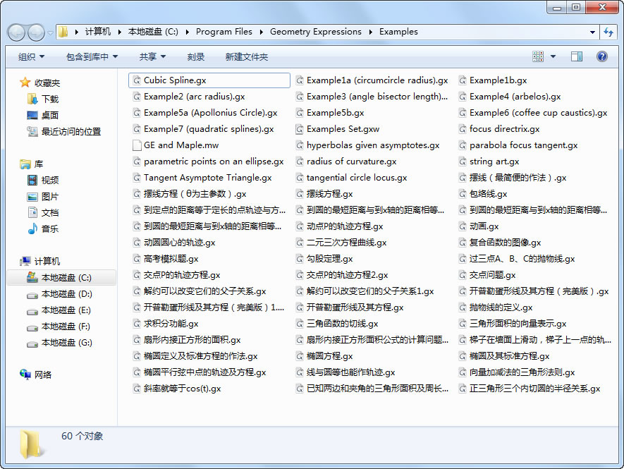Select file Example6 (coffee cup caustics).gx
Viewport: 624px width, 469px height.
[x=533, y=113]
